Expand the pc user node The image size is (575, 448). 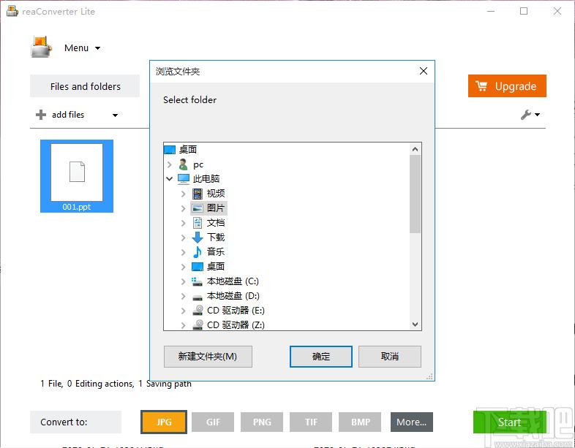(x=169, y=165)
